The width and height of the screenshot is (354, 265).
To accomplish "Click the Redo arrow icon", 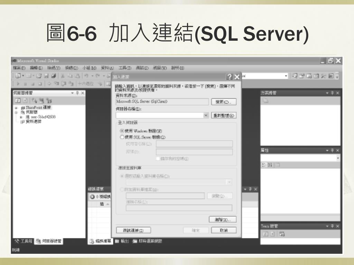I will (97, 76).
